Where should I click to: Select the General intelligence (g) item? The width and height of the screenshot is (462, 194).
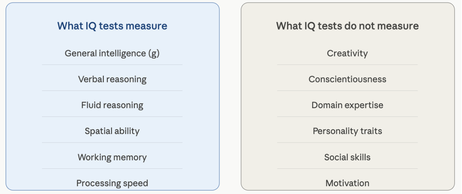click(x=112, y=53)
